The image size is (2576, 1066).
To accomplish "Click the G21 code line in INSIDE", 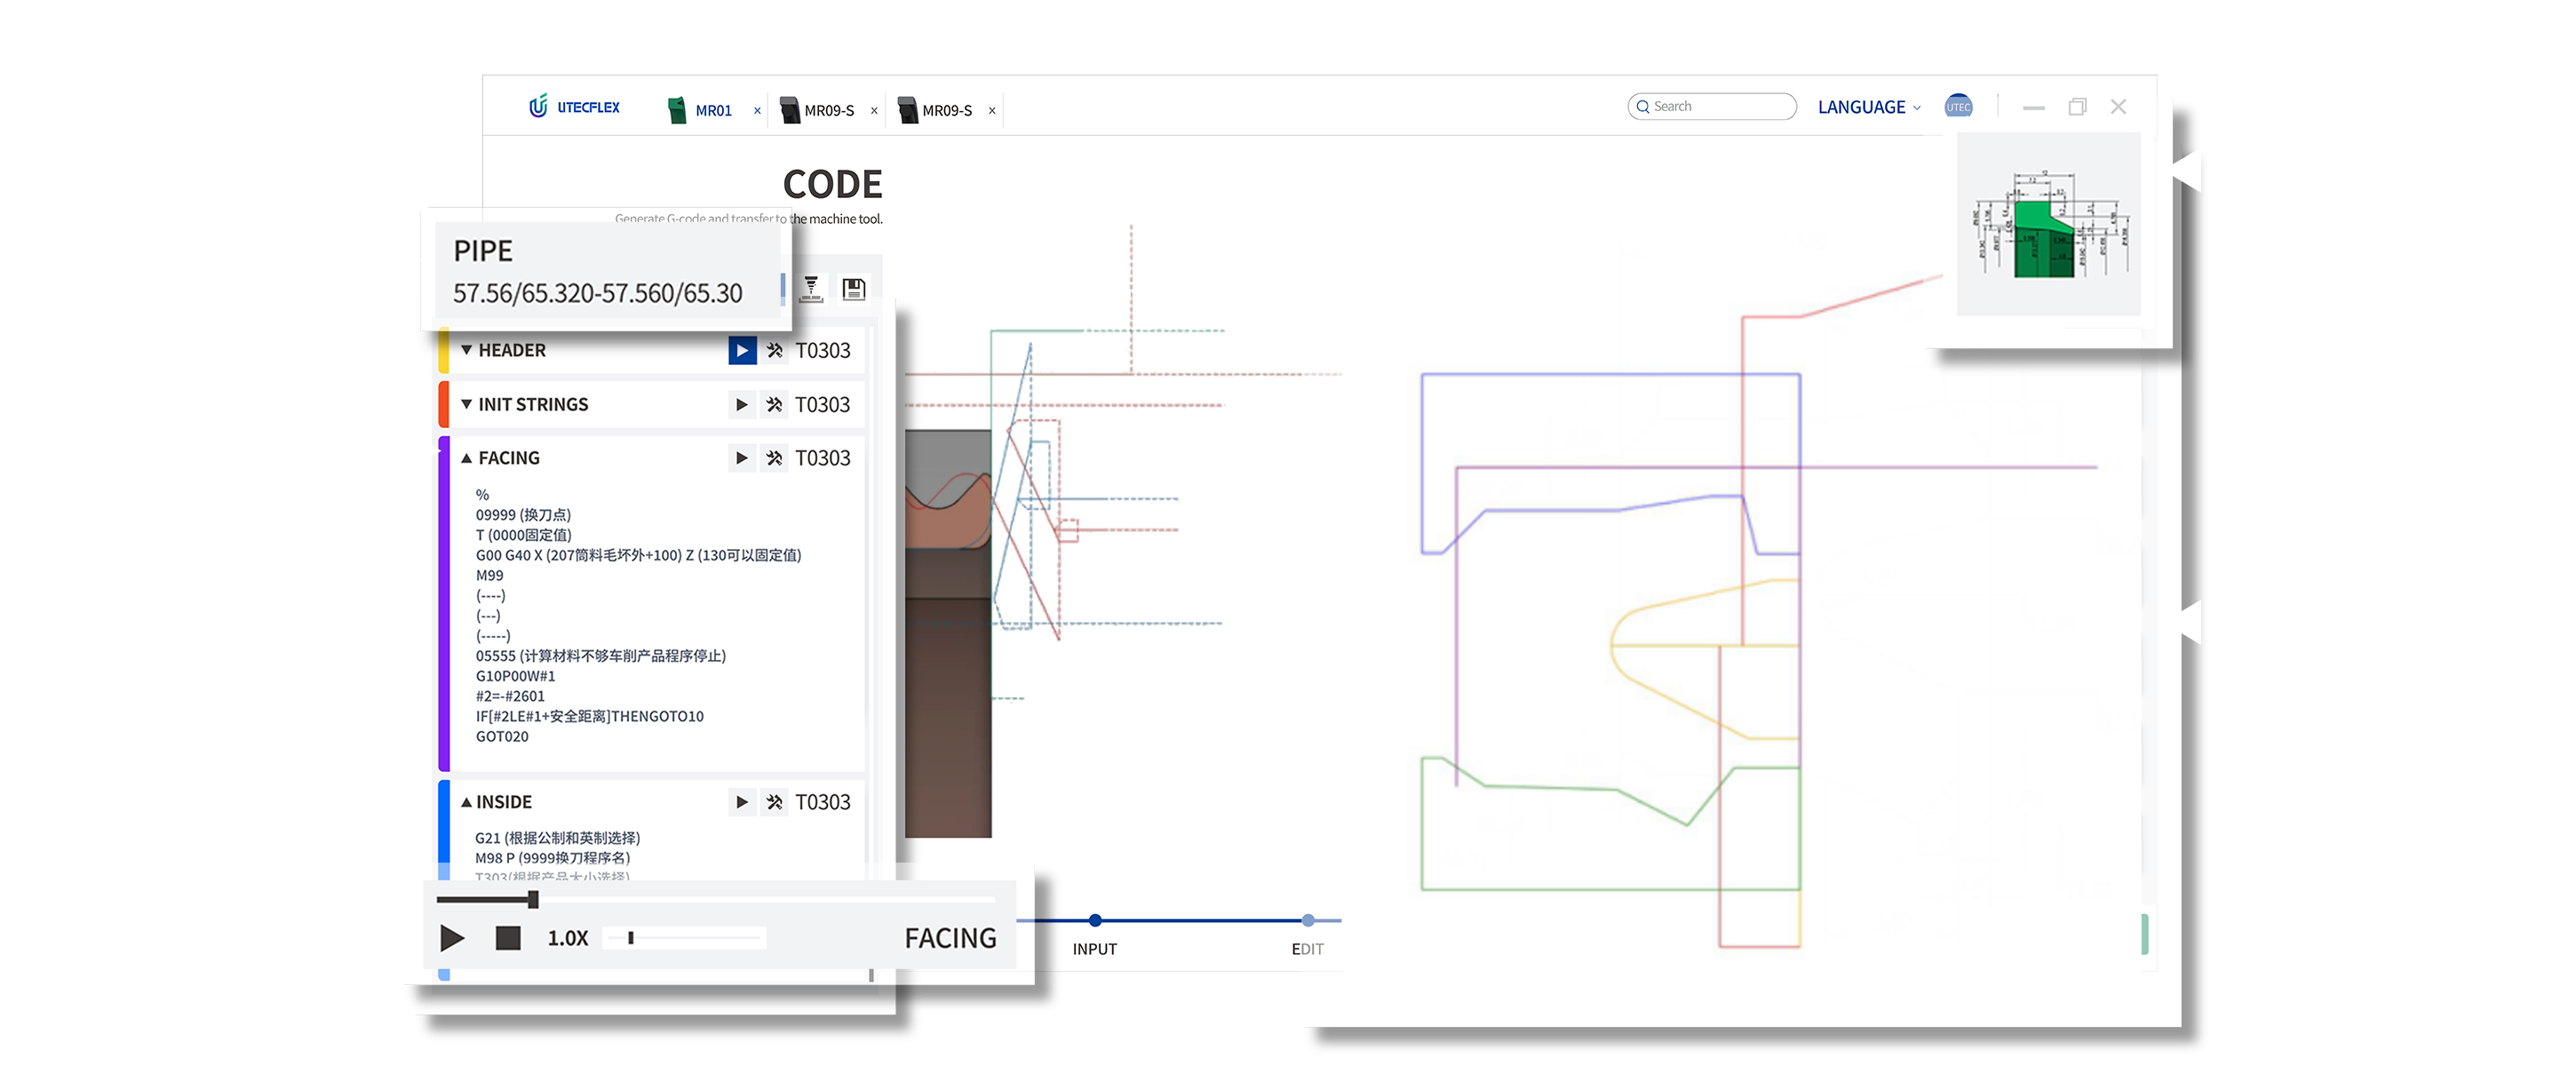I will tap(557, 838).
